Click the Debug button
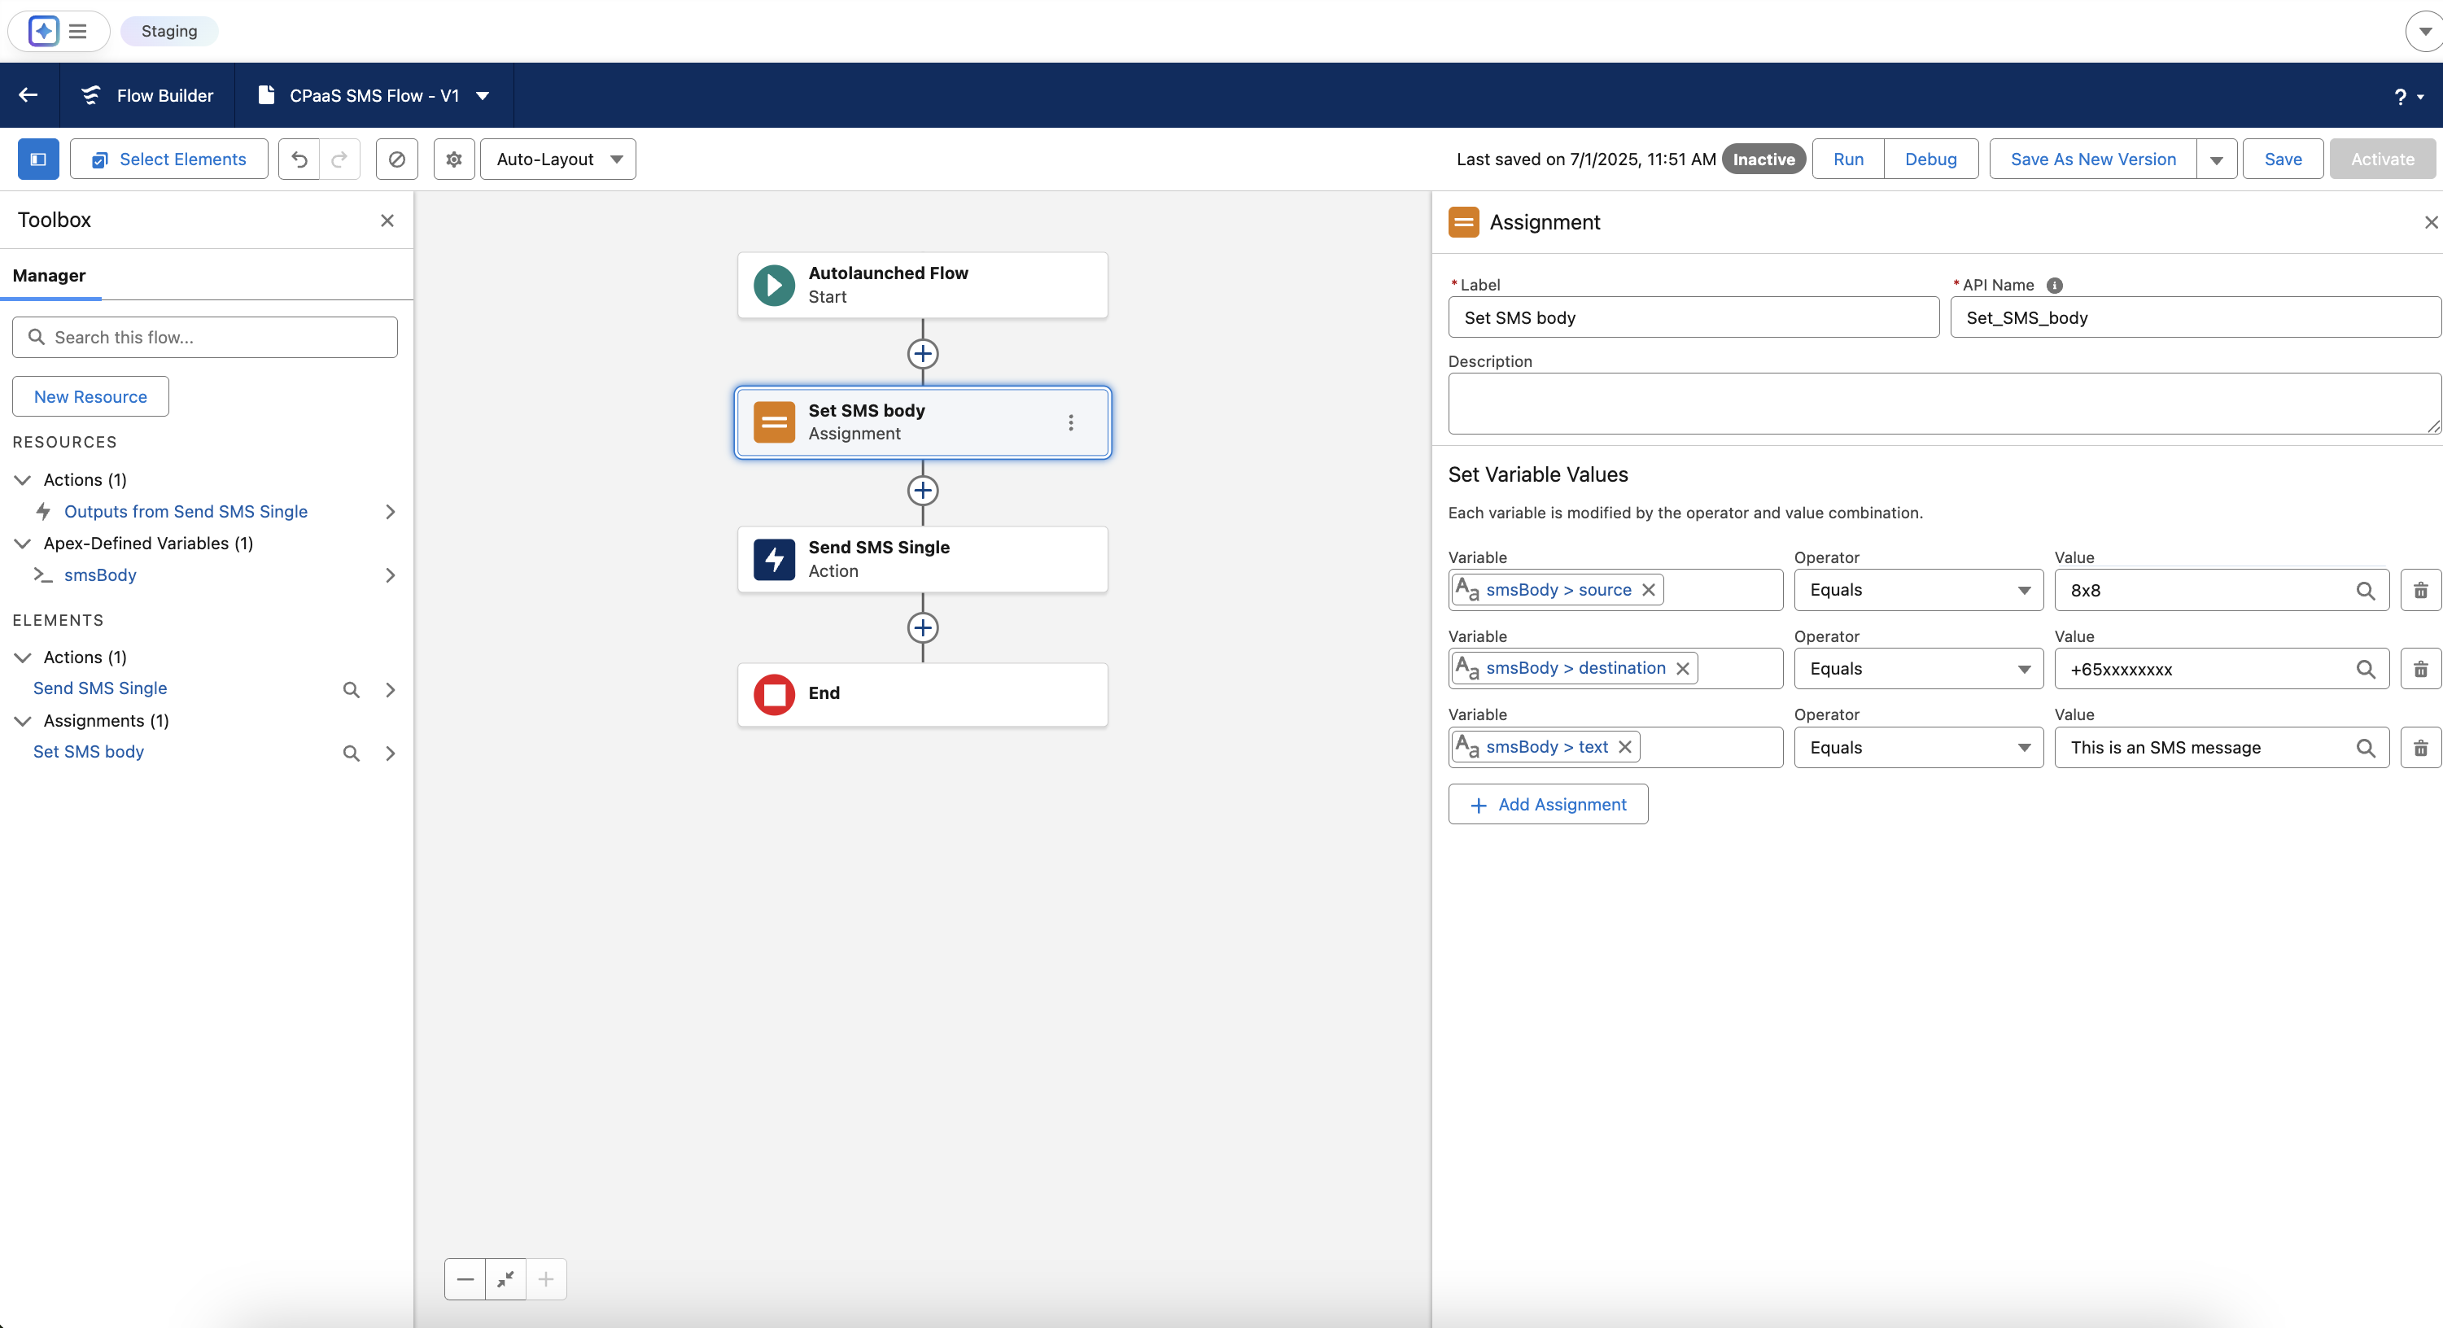The height and width of the screenshot is (1328, 2443). pyautogui.click(x=1930, y=159)
